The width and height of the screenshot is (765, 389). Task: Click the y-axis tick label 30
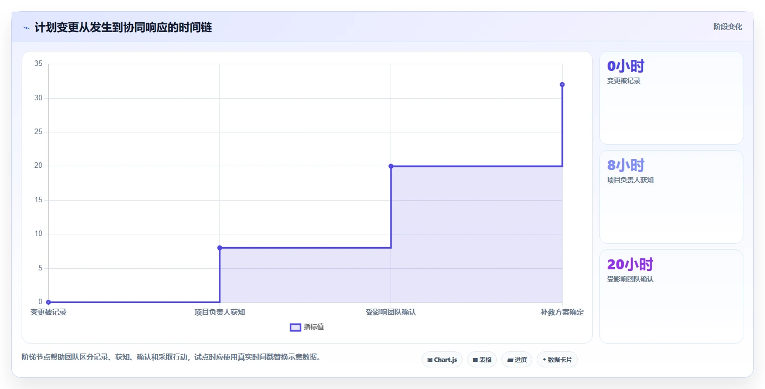[38, 98]
